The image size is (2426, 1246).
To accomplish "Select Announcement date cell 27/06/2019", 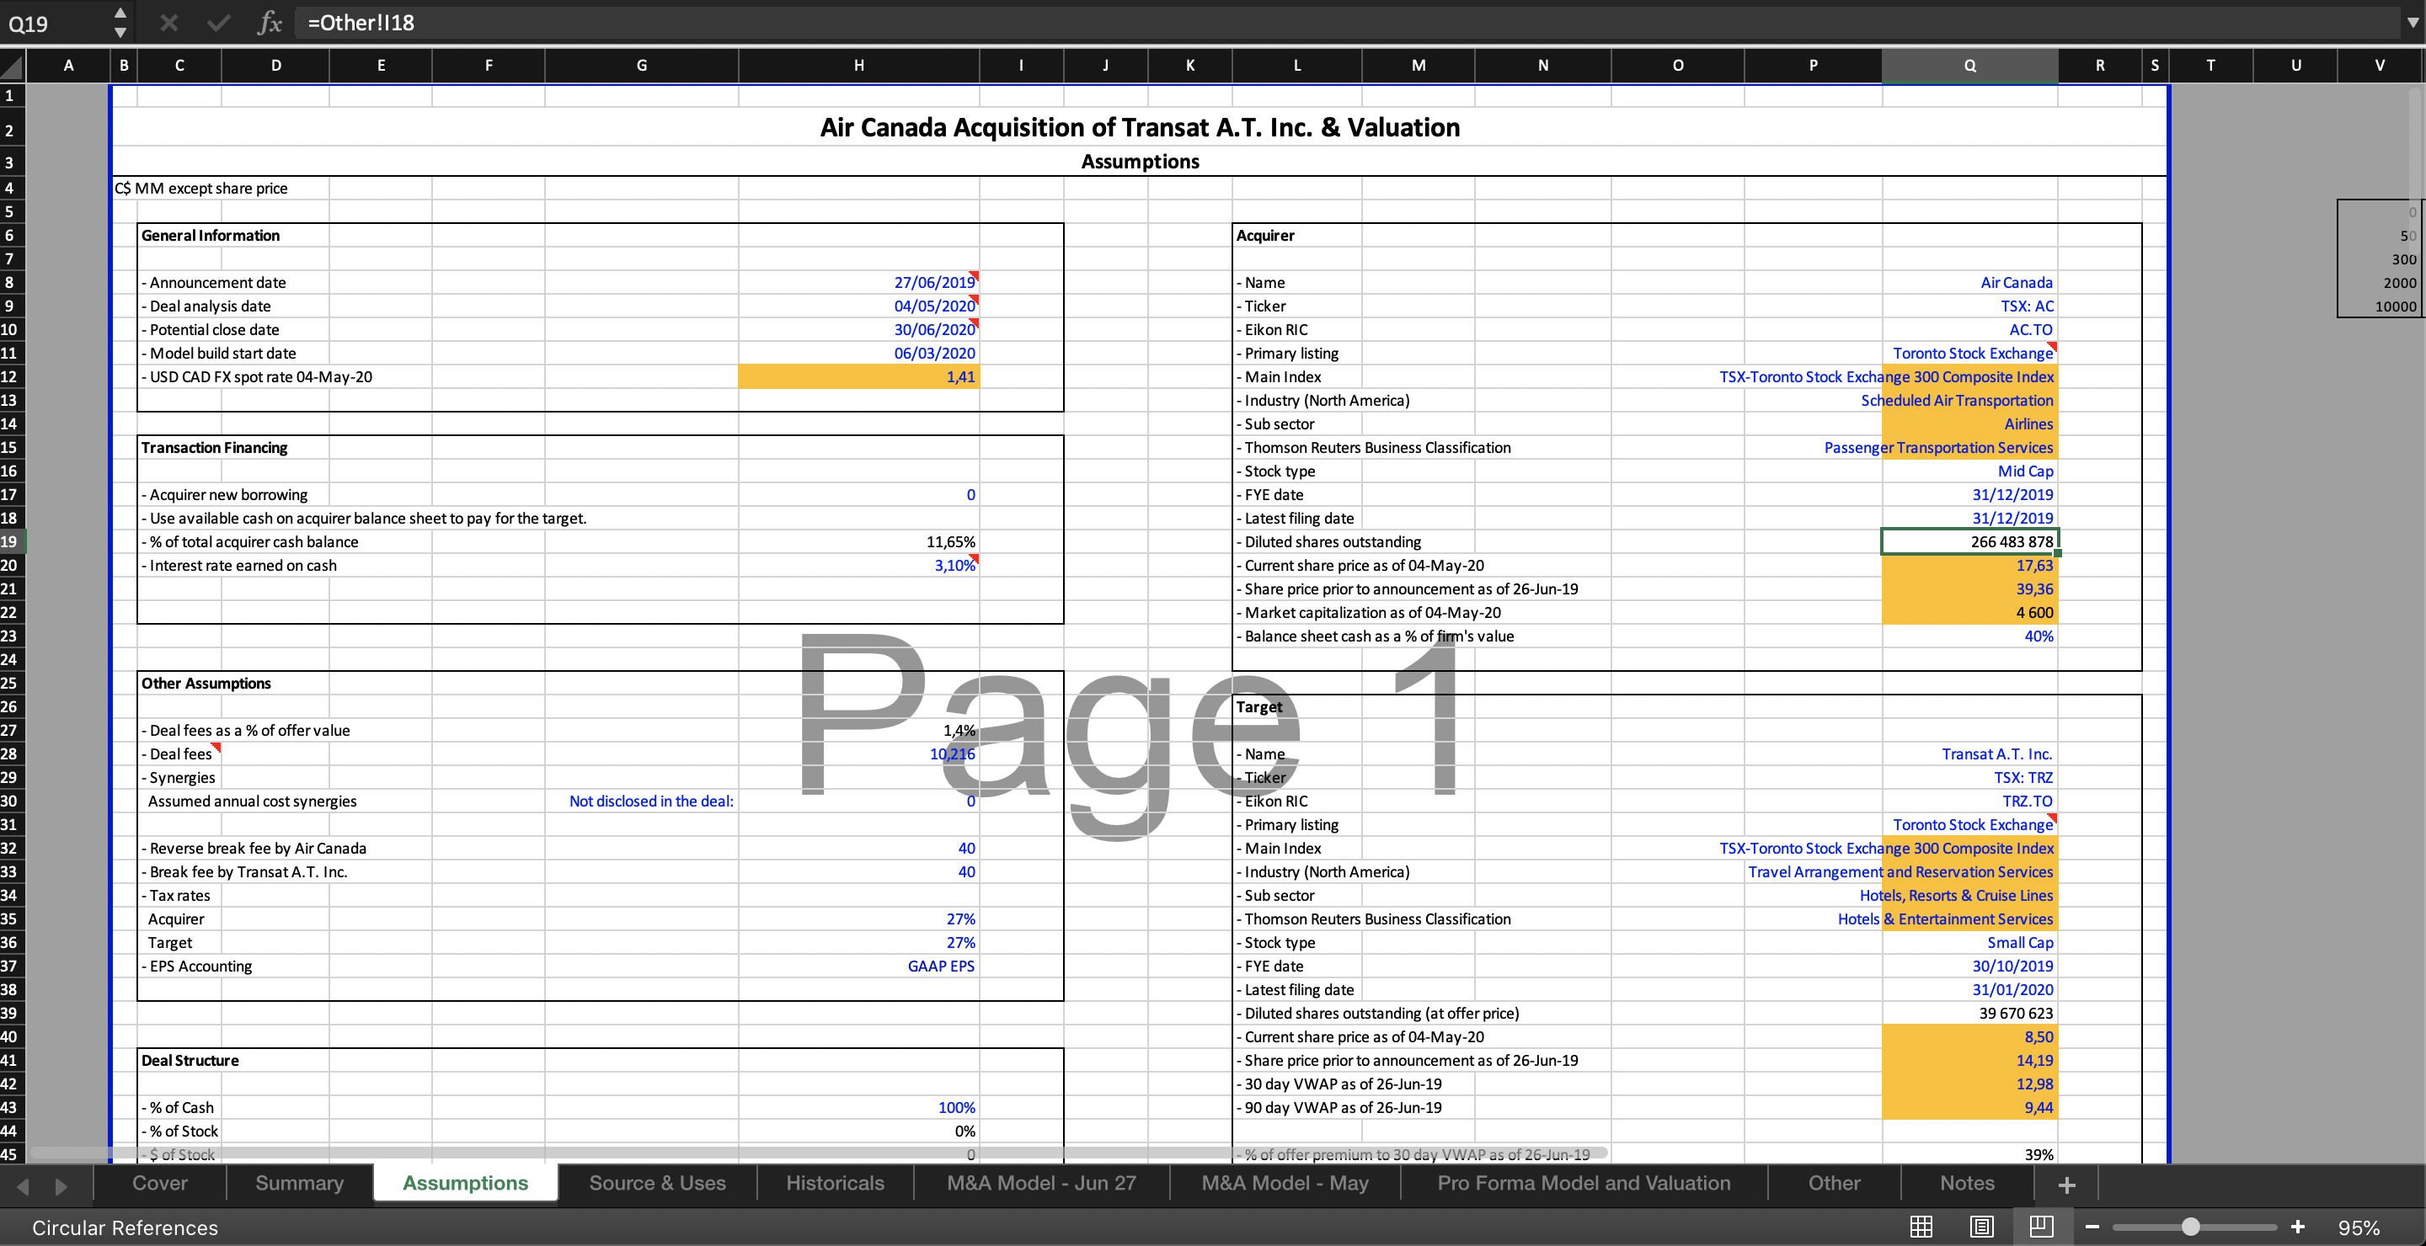I will (859, 282).
